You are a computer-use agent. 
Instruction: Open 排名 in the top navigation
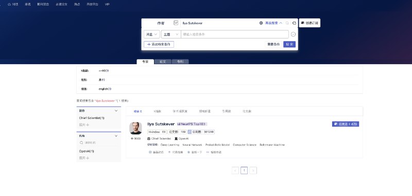click(x=28, y=5)
